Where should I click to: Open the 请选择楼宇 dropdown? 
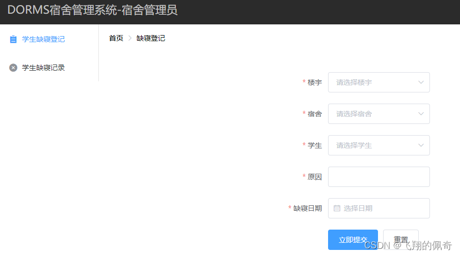[378, 82]
